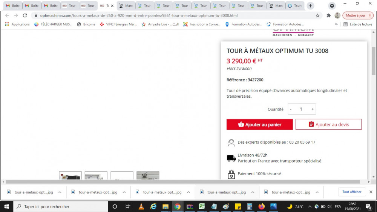The width and height of the screenshot is (377, 212).
Task: Show hidden system tray icons
Action: (x=310, y=207)
